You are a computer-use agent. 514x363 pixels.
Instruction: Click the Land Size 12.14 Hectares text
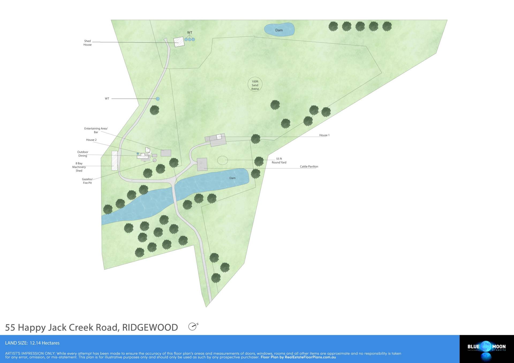pos(32,343)
